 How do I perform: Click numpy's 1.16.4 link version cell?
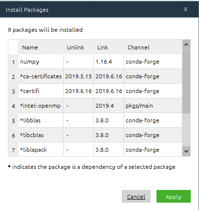click(x=109, y=62)
